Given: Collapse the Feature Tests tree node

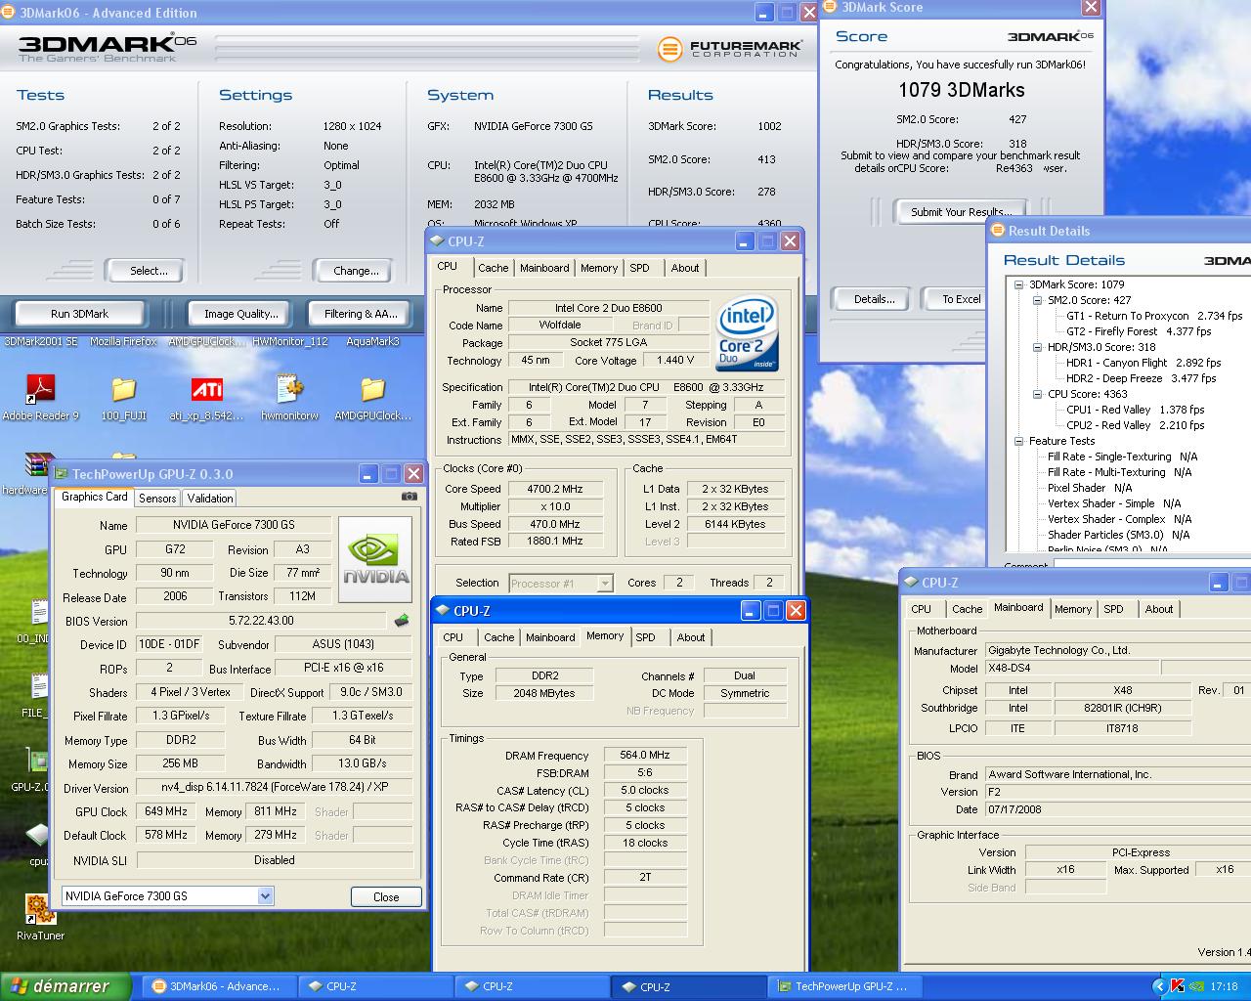Looking at the screenshot, I should (1018, 441).
